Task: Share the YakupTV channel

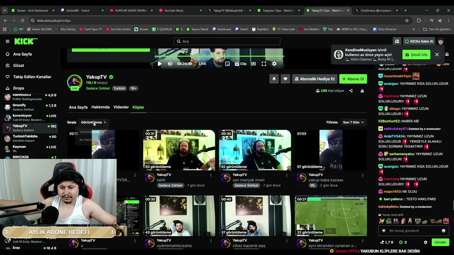Action: click(351, 91)
